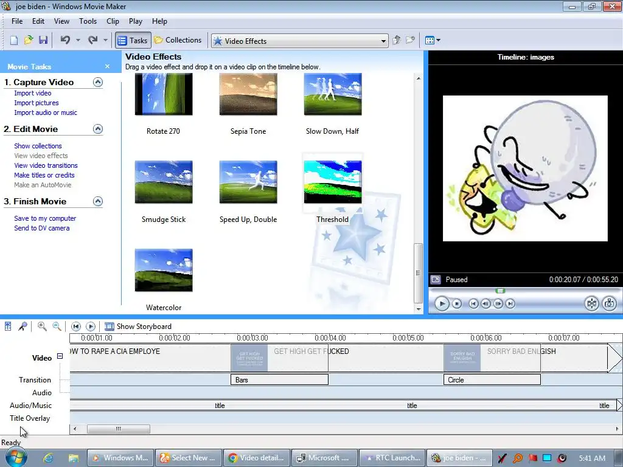The width and height of the screenshot is (623, 467).
Task: Select the Rotate 270 effect thumbnail
Action: tap(164, 94)
